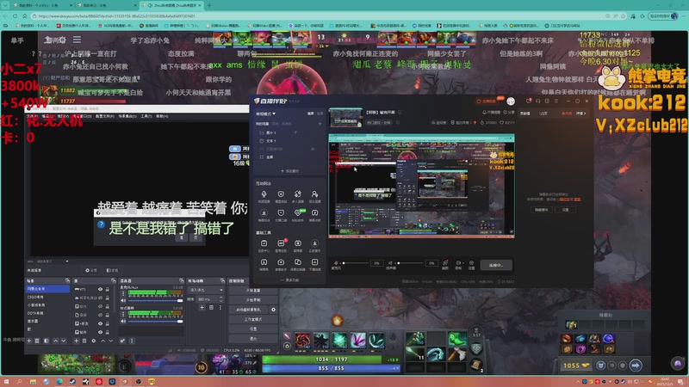Mute the Mic/Aux channel in OBS mixer
This screenshot has width=689, height=387.
pos(123,300)
